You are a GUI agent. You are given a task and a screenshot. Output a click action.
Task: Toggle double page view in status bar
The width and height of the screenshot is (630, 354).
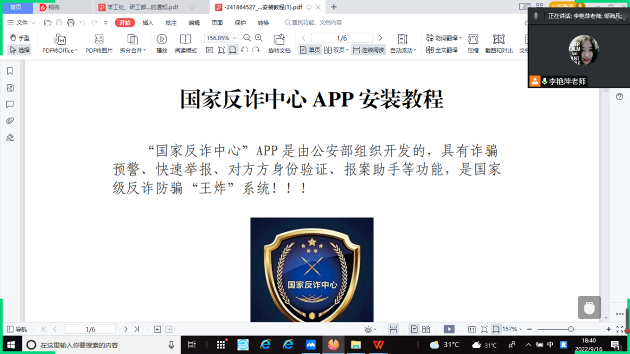[x=426, y=329]
